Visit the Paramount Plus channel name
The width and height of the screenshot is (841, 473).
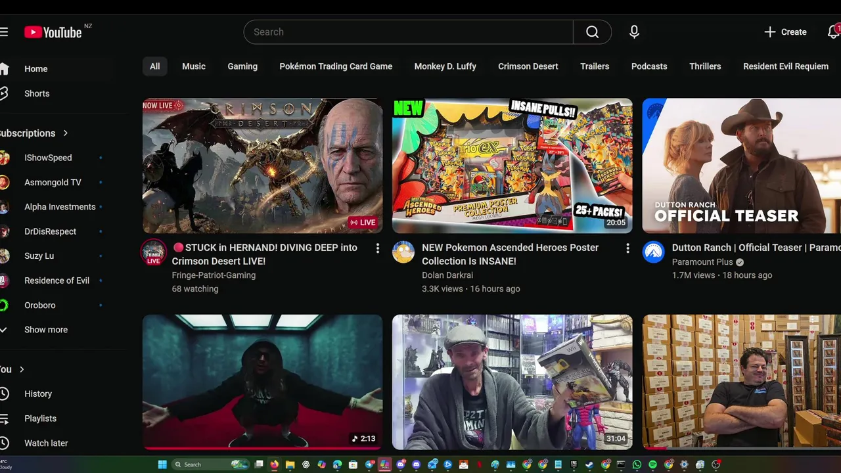(x=702, y=262)
